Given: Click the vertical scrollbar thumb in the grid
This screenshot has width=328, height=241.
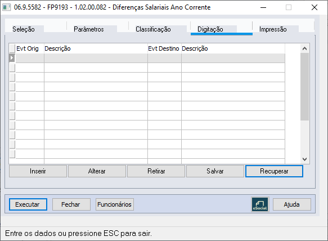Looking at the screenshot, I should (x=304, y=87).
